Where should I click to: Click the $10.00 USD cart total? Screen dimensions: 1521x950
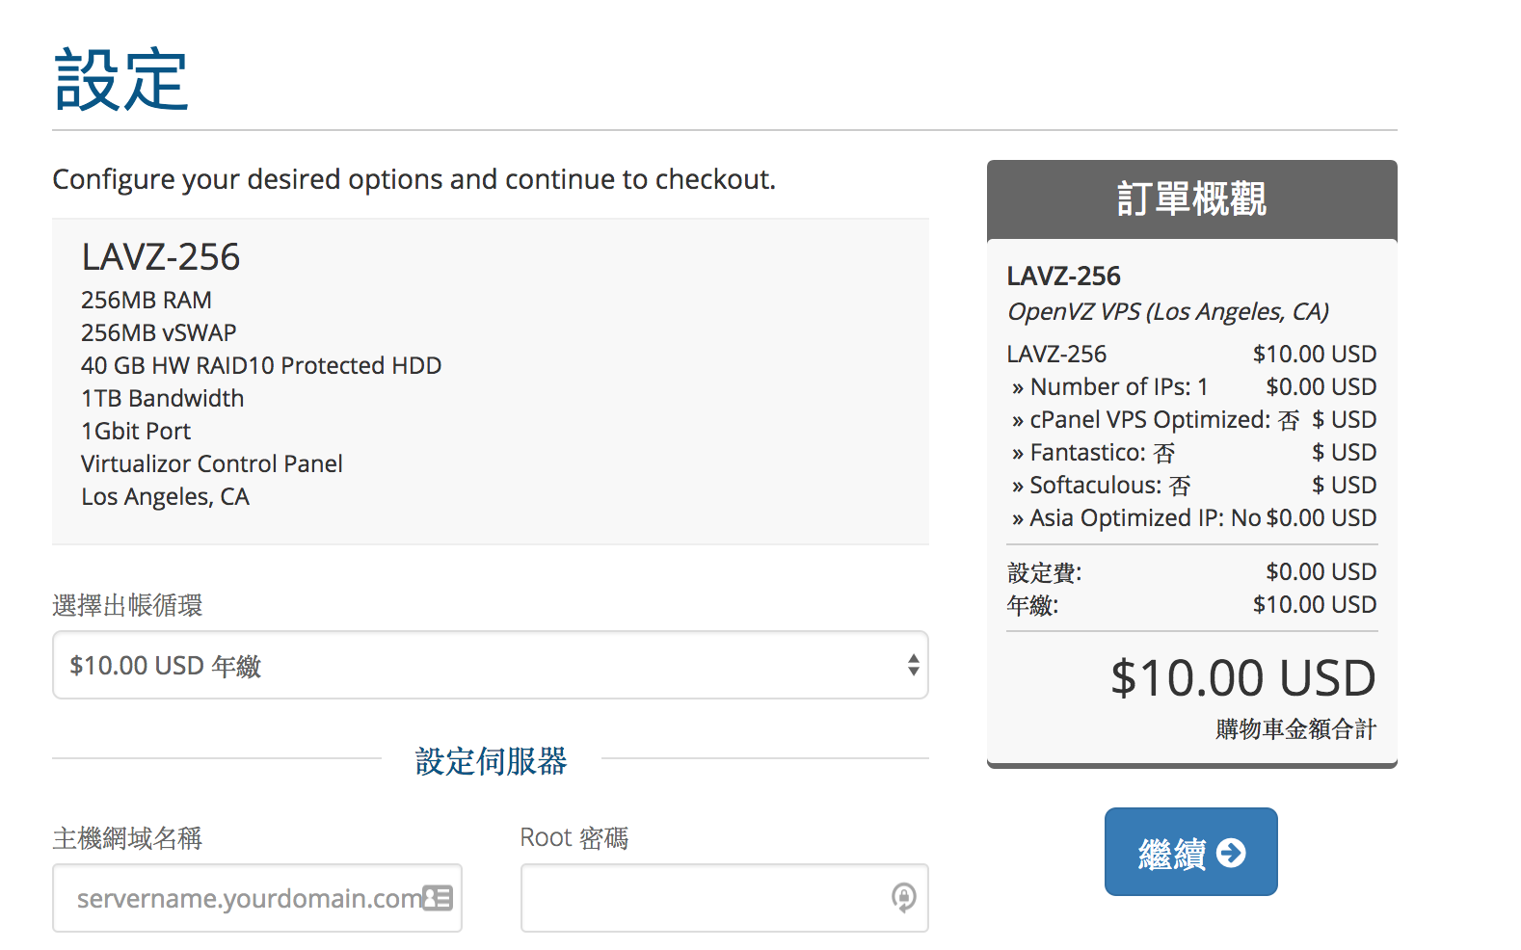[1243, 678]
